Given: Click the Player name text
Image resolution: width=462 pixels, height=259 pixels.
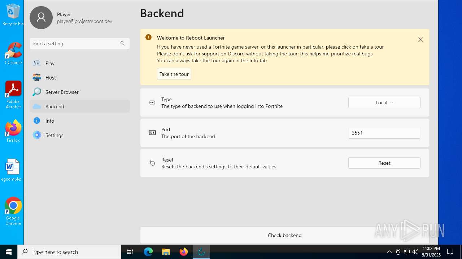Looking at the screenshot, I should [x=64, y=14].
